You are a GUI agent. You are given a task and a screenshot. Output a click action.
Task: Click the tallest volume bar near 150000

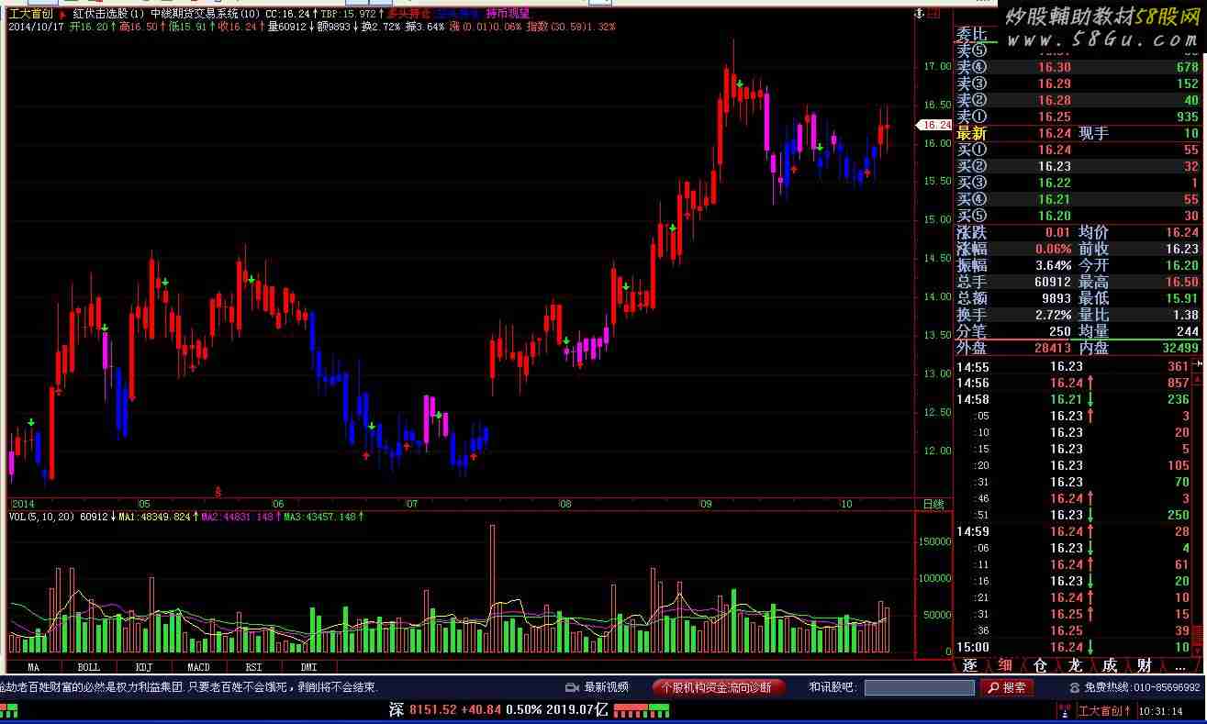click(x=493, y=588)
